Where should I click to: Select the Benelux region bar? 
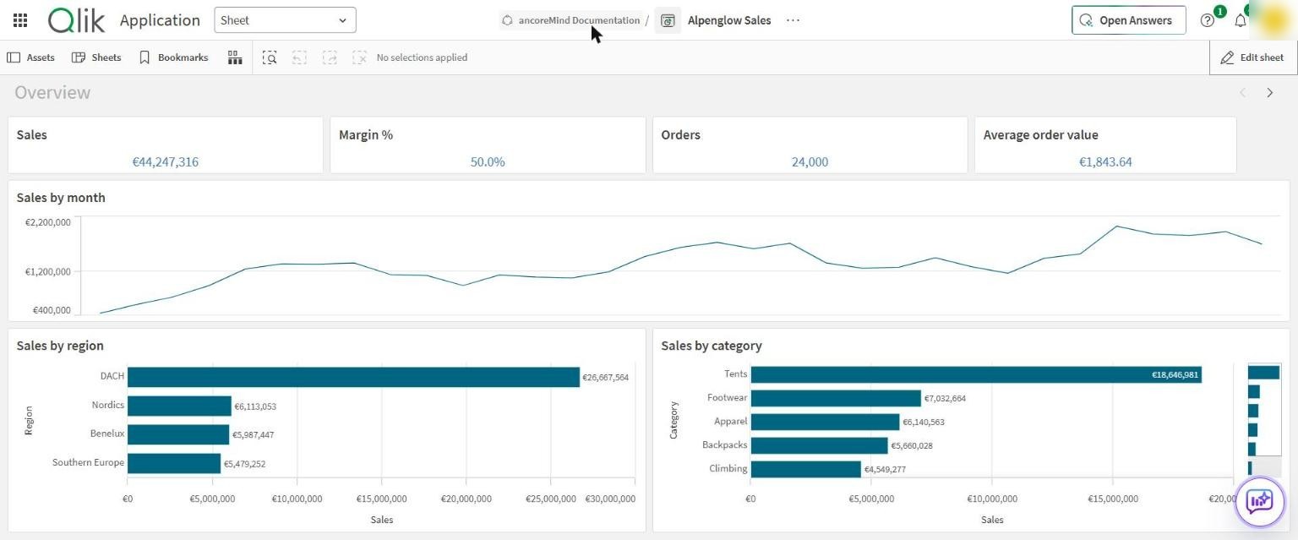click(178, 434)
